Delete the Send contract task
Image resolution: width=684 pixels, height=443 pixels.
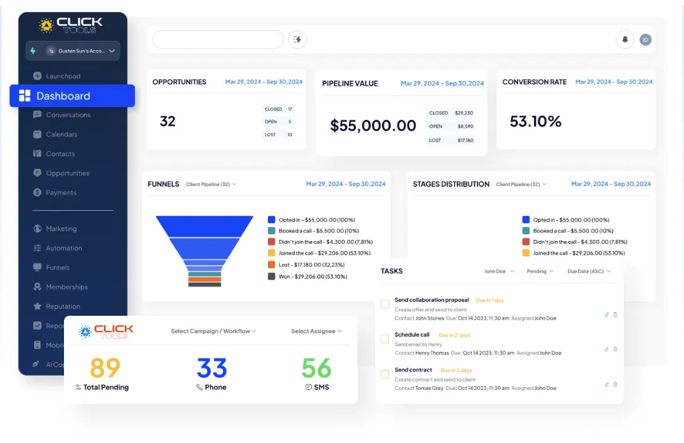coord(615,385)
